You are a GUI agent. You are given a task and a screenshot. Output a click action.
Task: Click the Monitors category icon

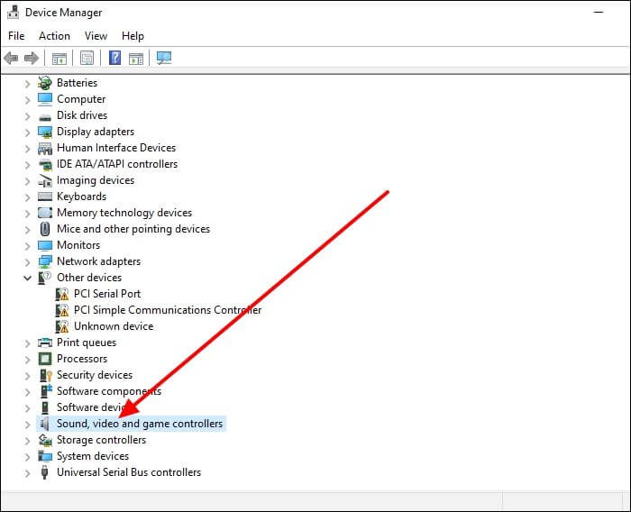[45, 245]
